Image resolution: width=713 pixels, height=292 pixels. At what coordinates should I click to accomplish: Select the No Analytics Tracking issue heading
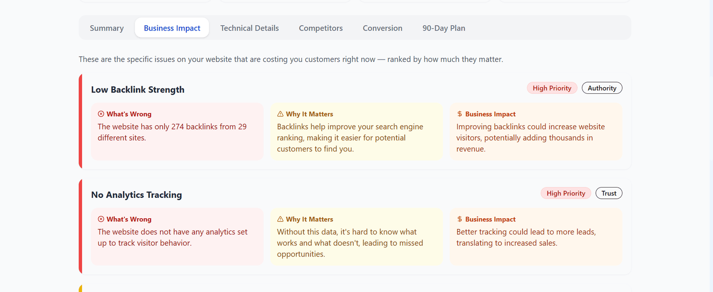[136, 195]
